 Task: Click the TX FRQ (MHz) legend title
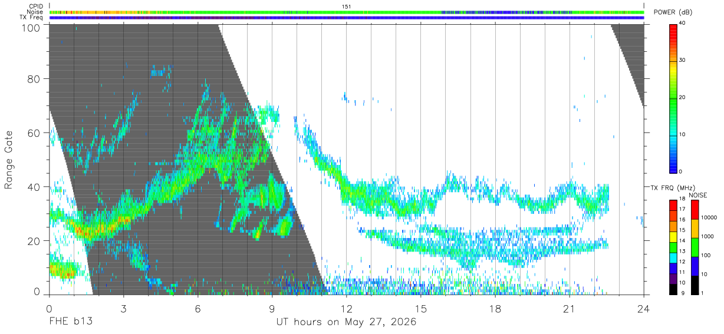click(x=673, y=188)
